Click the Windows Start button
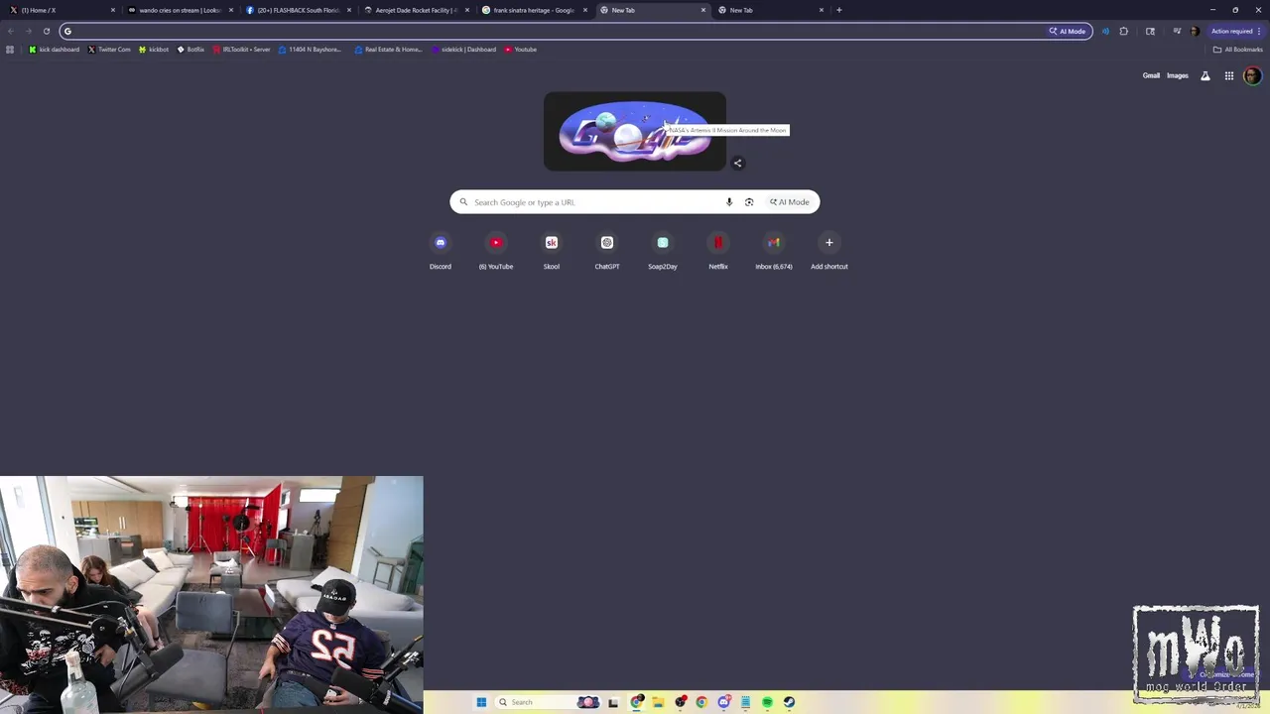The image size is (1270, 714). (x=481, y=702)
